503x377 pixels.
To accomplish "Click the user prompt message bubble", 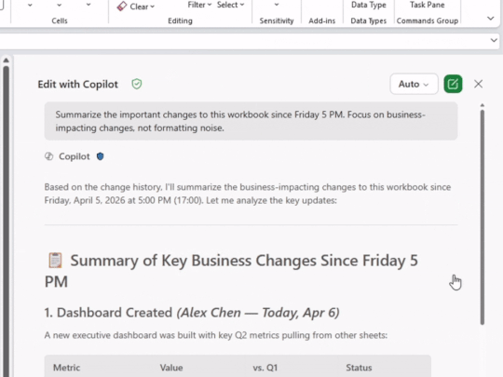I will click(251, 121).
